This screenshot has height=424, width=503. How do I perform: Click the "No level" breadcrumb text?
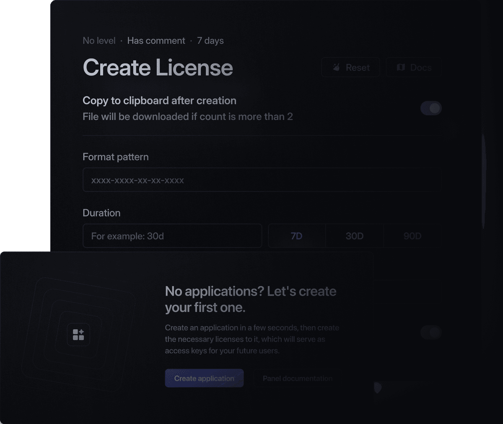(x=99, y=41)
